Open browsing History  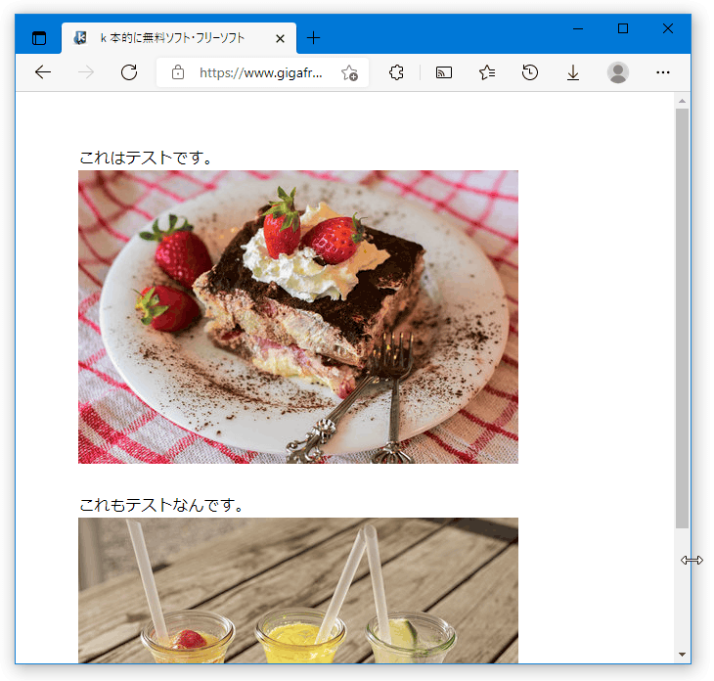[x=530, y=72]
